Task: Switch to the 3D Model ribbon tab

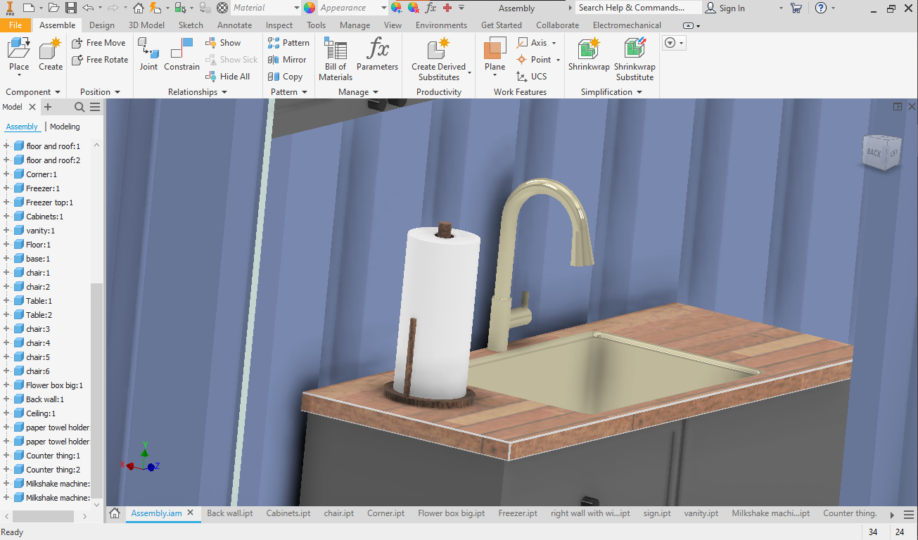Action: [146, 25]
